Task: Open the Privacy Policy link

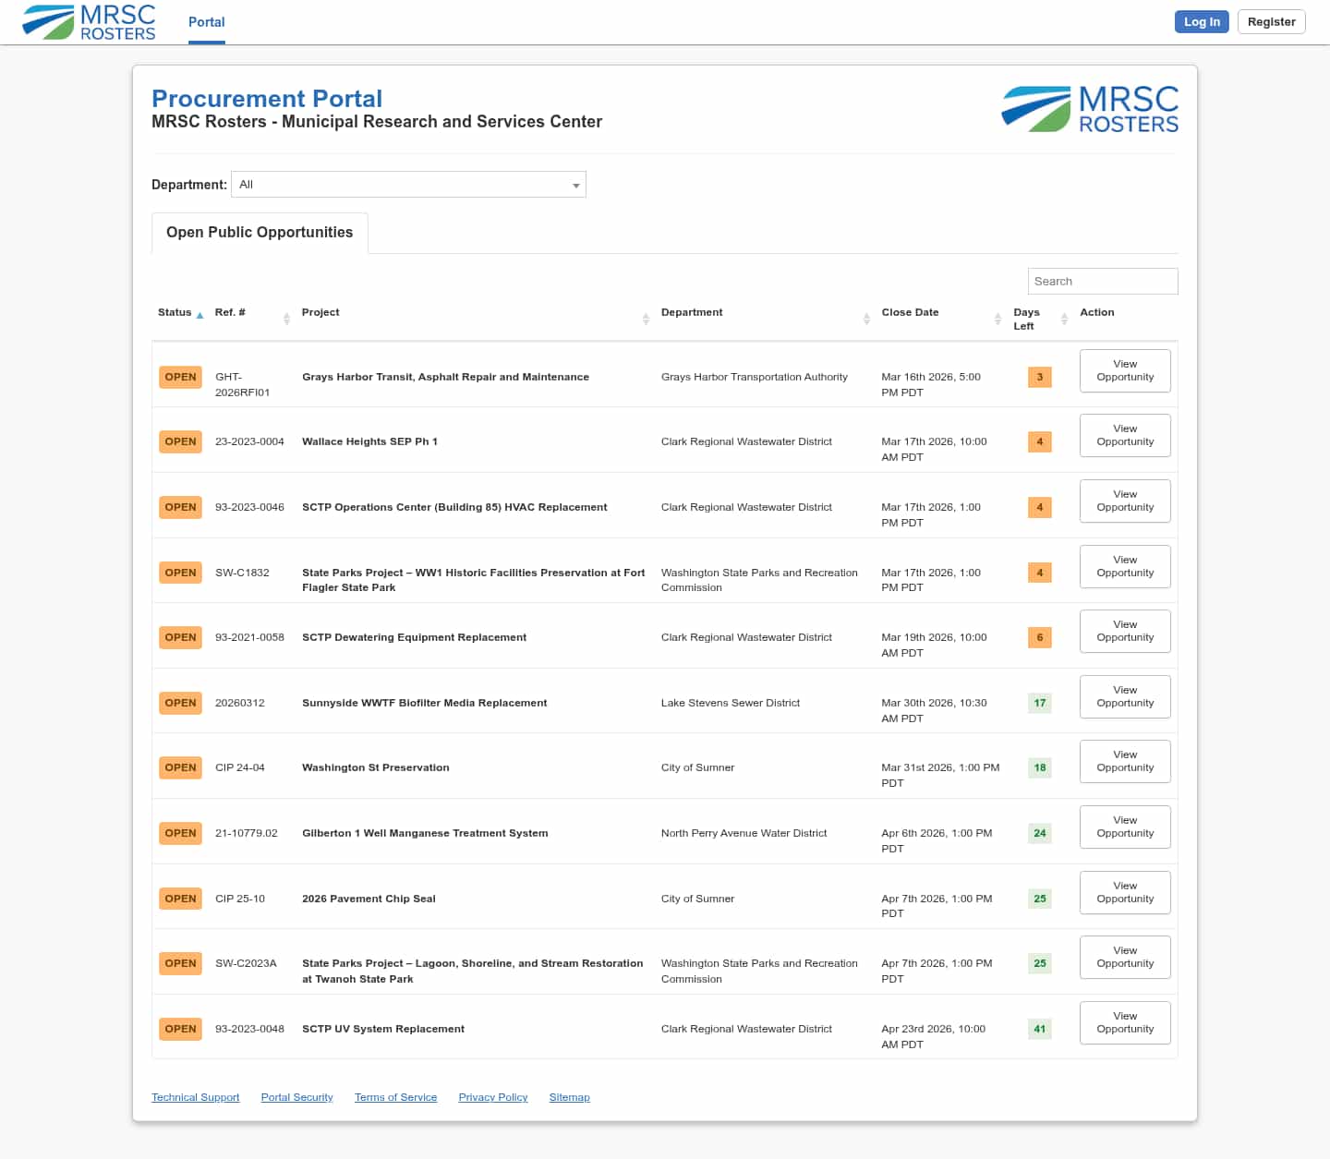Action: point(493,1097)
